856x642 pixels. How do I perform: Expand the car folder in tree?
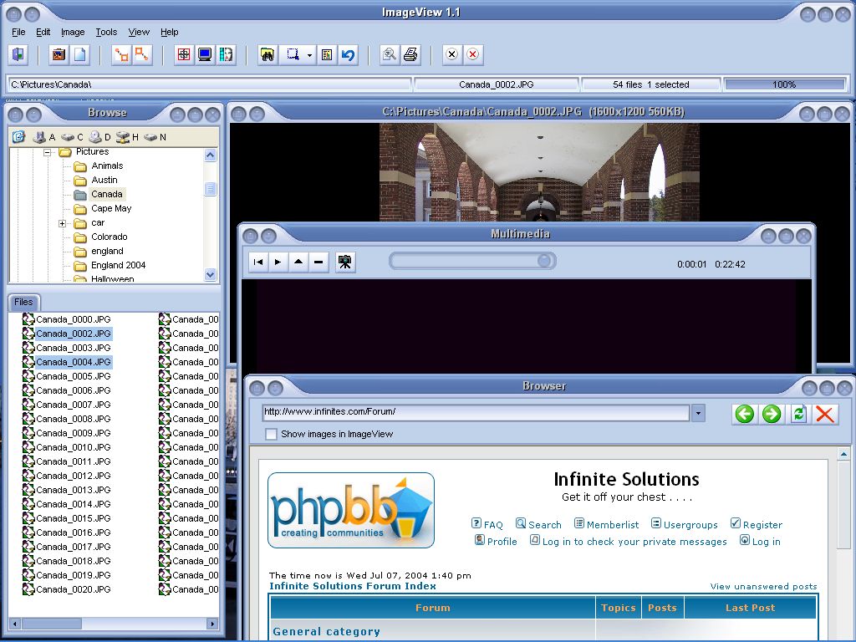62,223
